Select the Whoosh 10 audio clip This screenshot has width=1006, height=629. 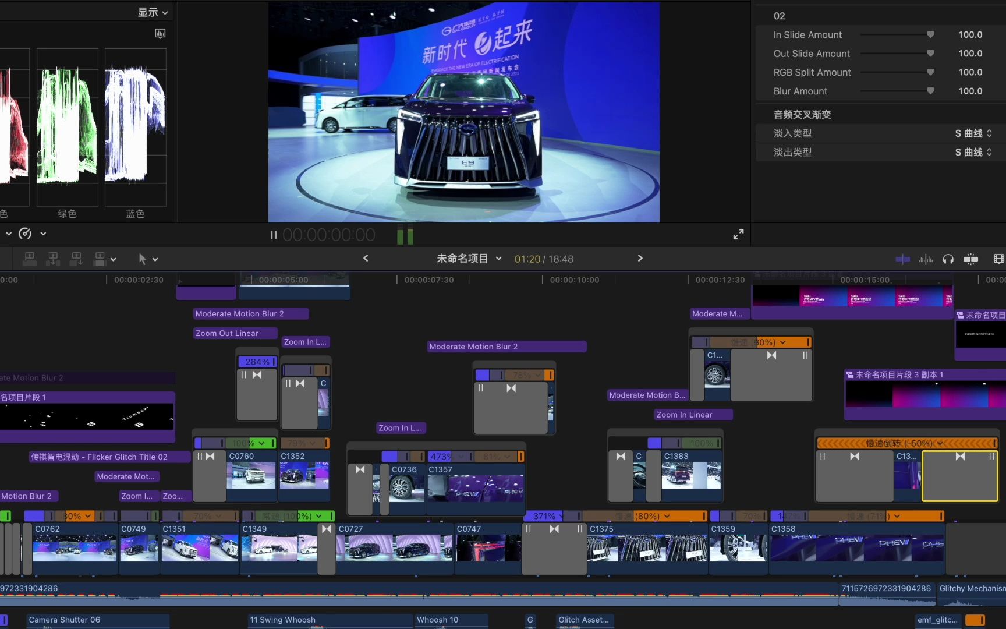pos(451,621)
